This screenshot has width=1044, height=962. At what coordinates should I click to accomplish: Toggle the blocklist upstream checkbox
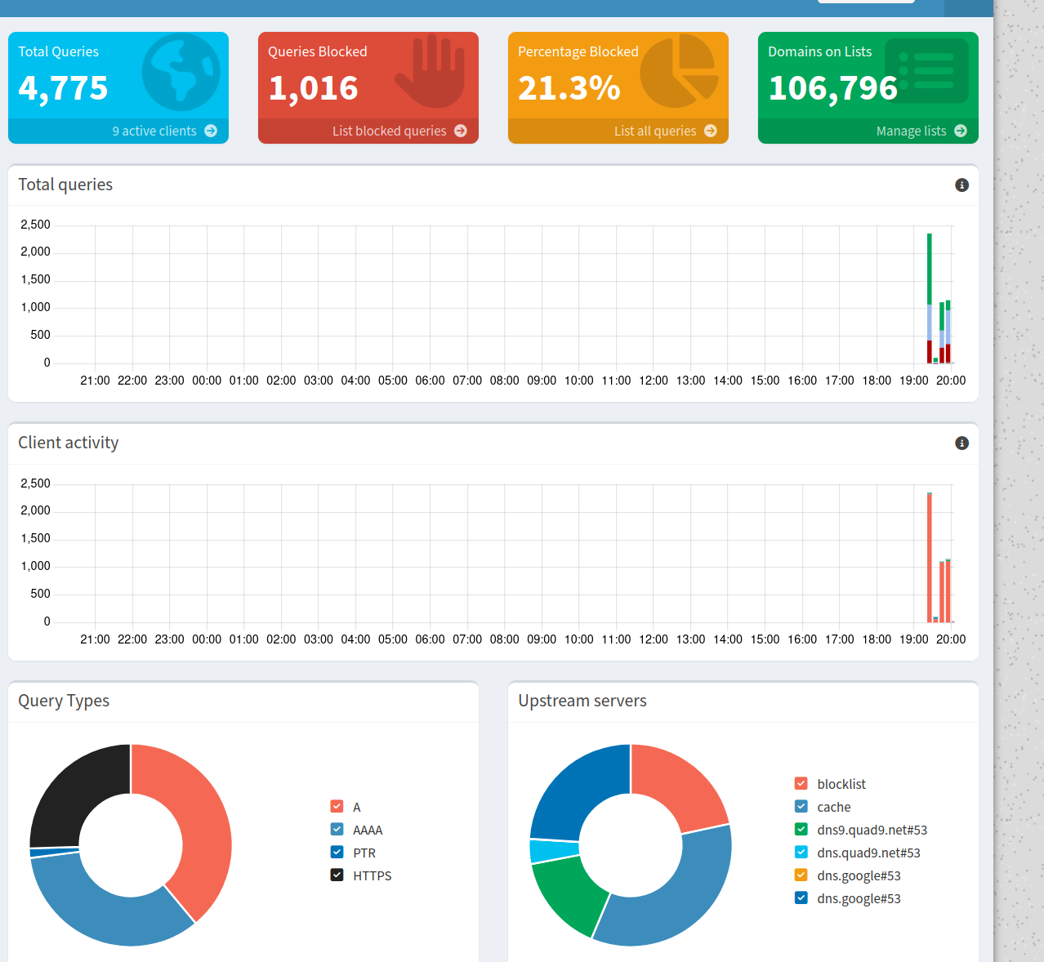(801, 784)
